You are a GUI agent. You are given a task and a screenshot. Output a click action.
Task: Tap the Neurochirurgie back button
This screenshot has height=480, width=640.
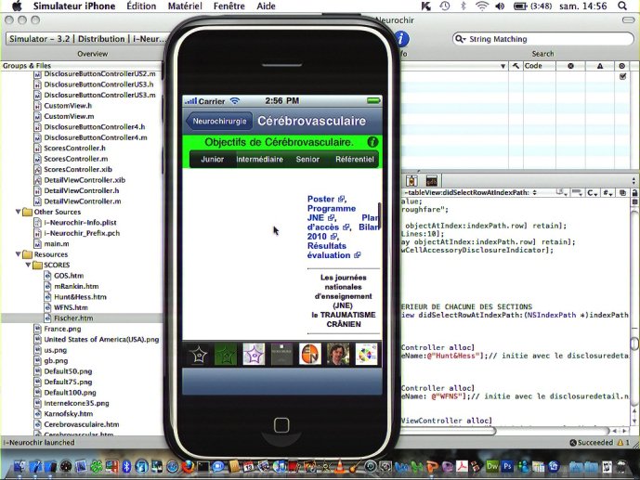[219, 121]
